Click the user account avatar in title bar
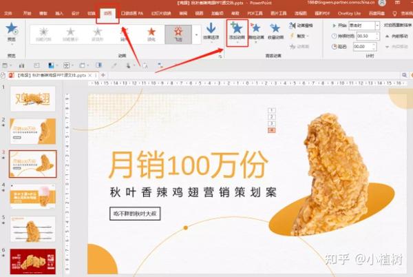413x277 pixels. pyautogui.click(x=382, y=3)
